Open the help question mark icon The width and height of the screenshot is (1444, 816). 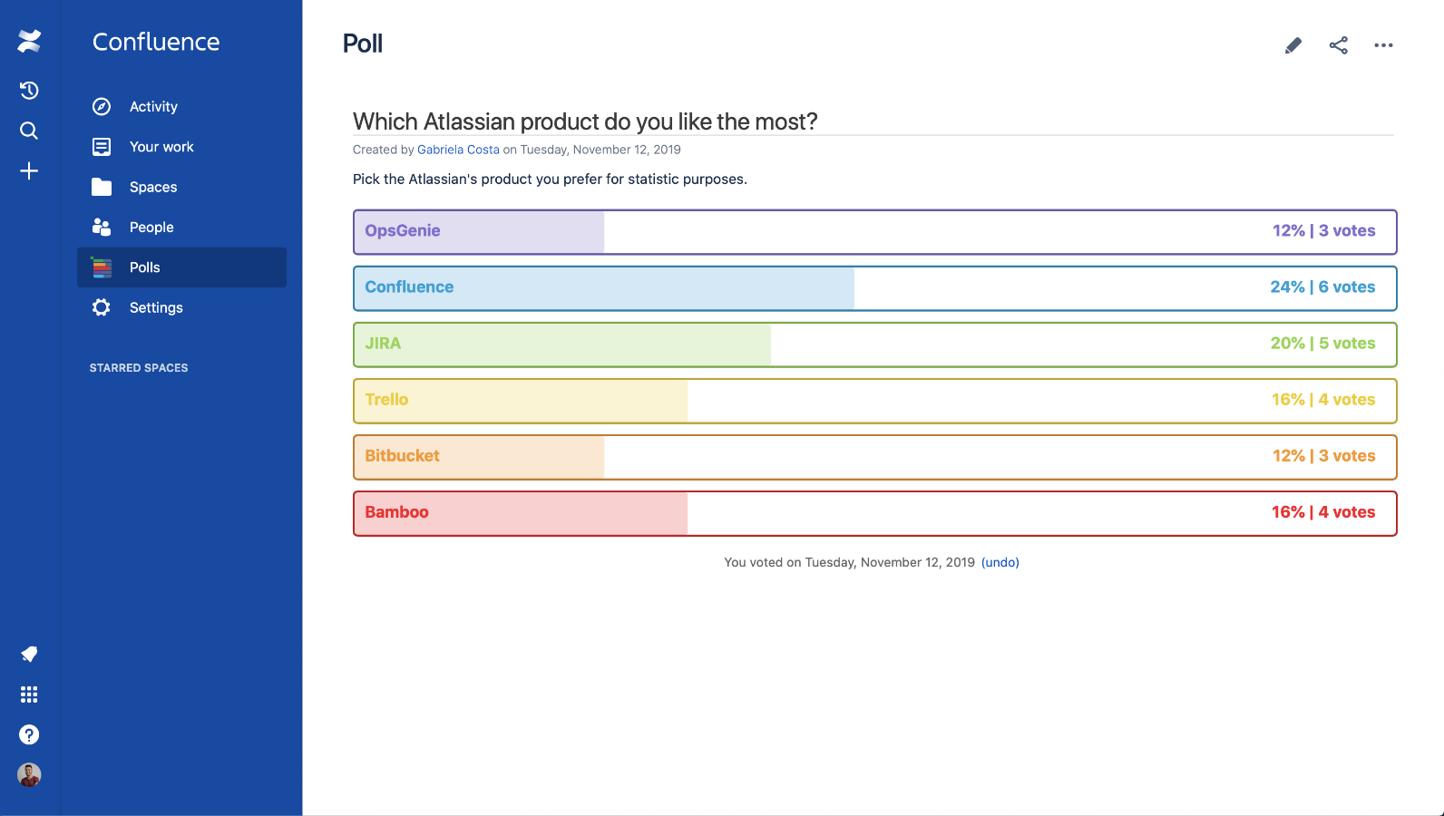[x=29, y=734]
